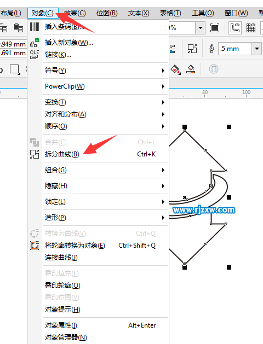The height and width of the screenshot is (344, 263).
Task: Click the outline width .5 mm field
Action: [235, 49]
